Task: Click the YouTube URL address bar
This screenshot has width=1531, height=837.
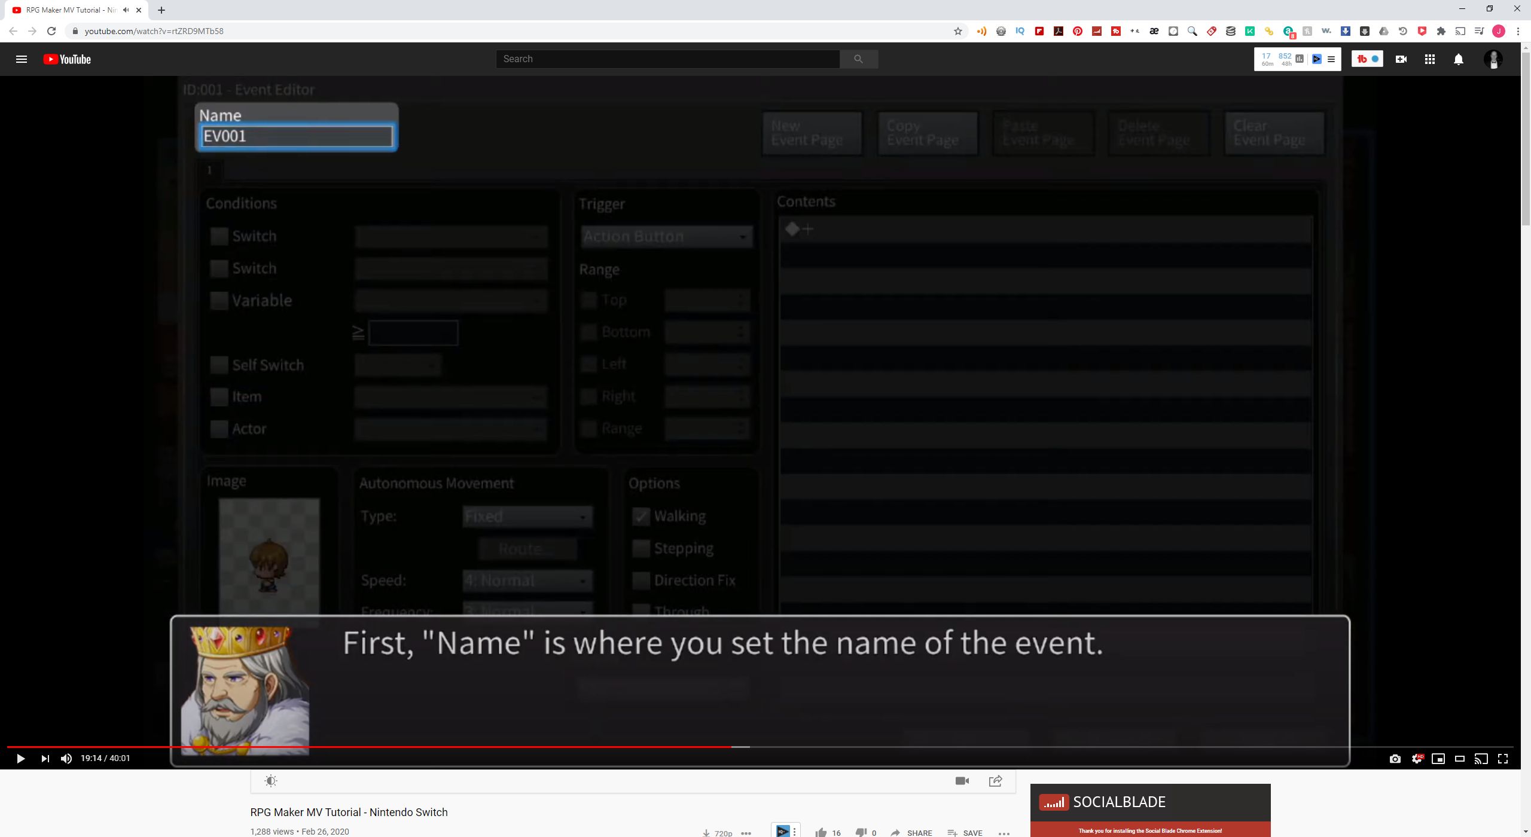Action: (514, 31)
